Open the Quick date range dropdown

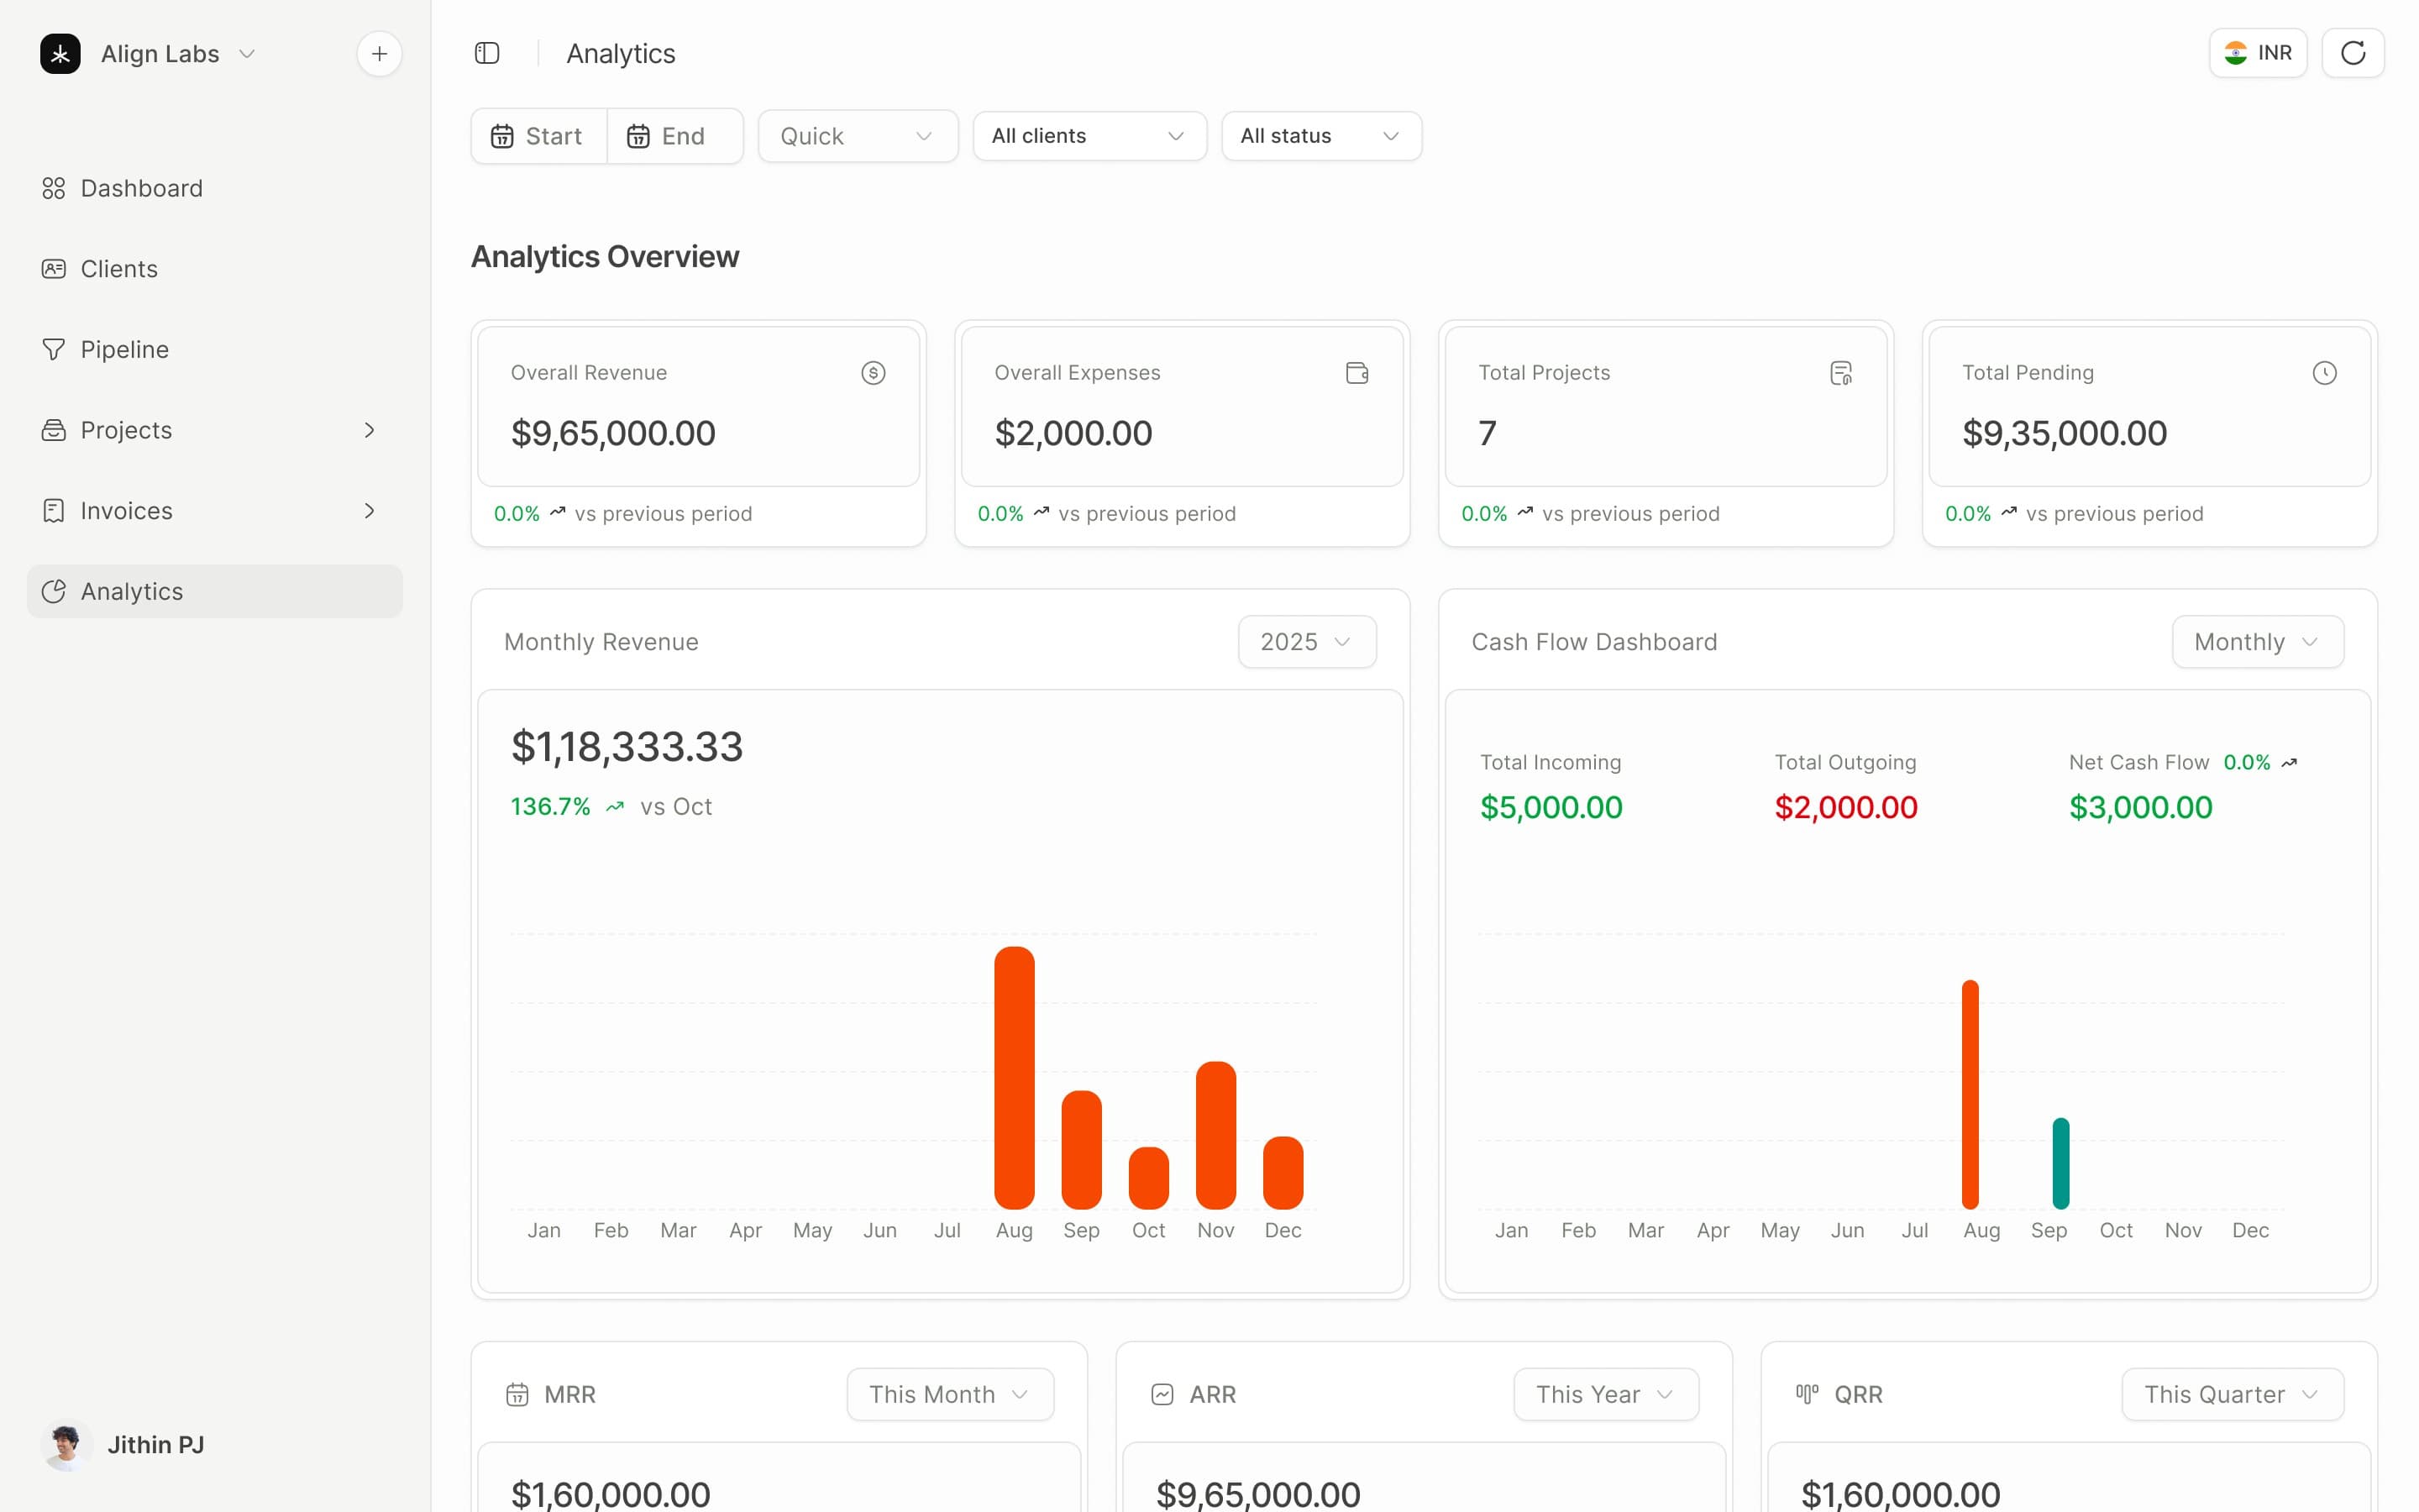click(x=858, y=136)
